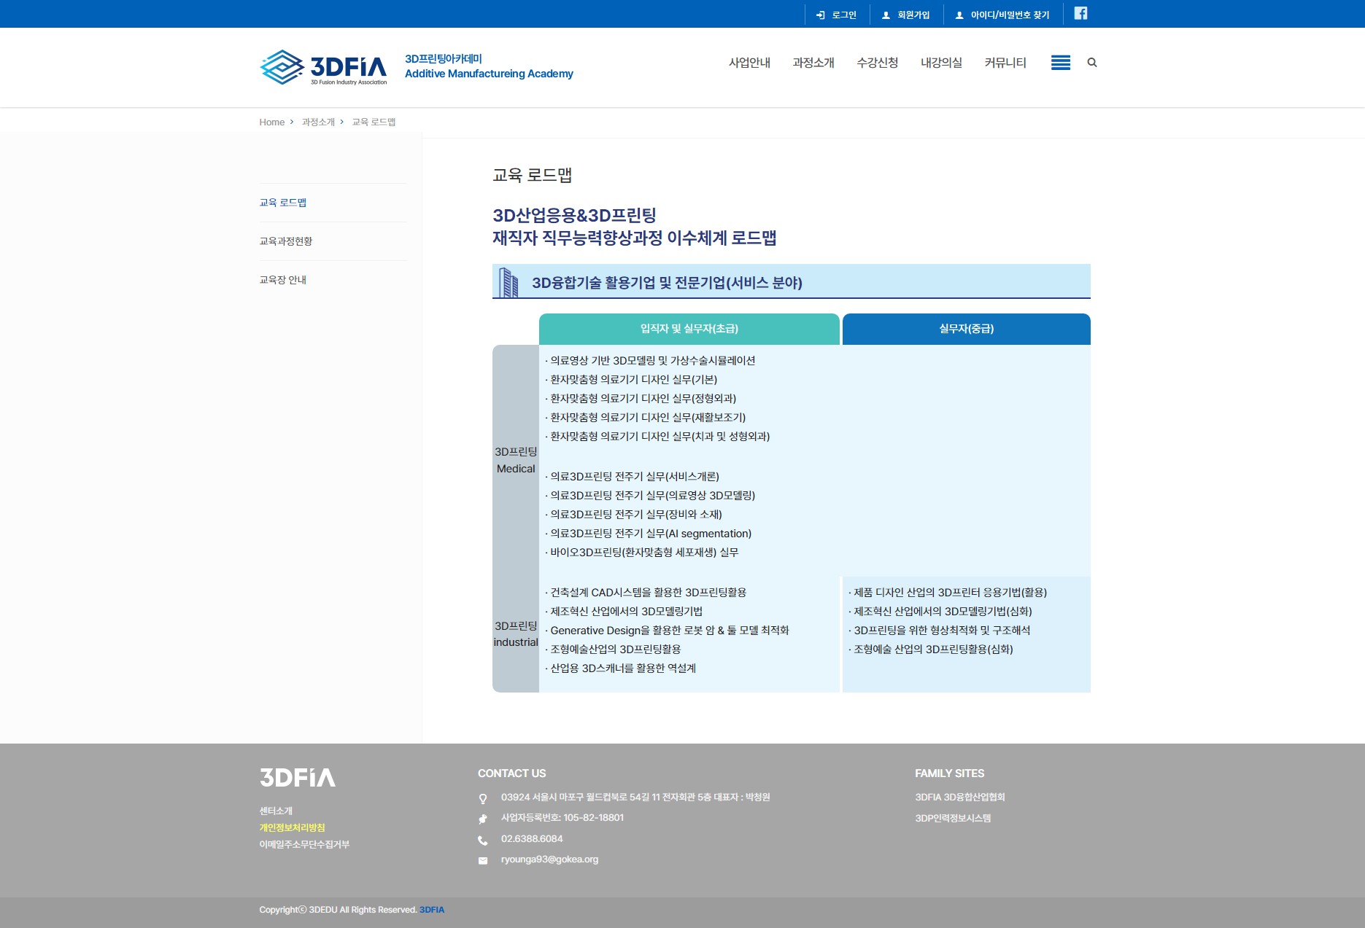Click the mail envelope icon beside ryounga93@gokea.org
Screen dimensions: 1365x928
coord(482,860)
